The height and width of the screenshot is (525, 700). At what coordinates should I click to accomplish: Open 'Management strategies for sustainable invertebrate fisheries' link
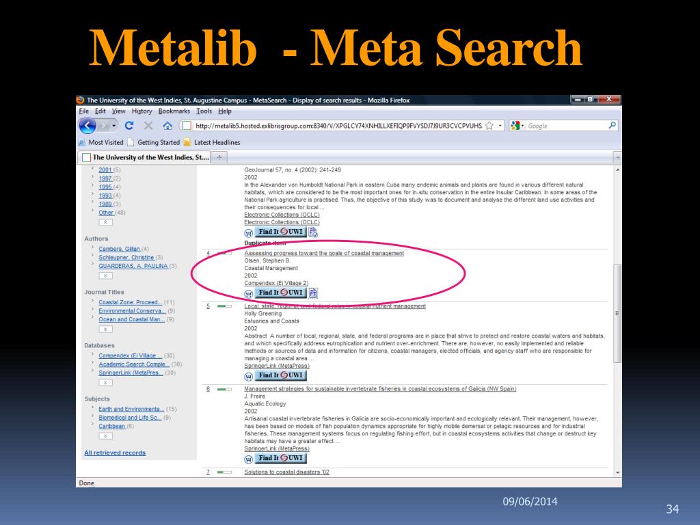(x=380, y=389)
